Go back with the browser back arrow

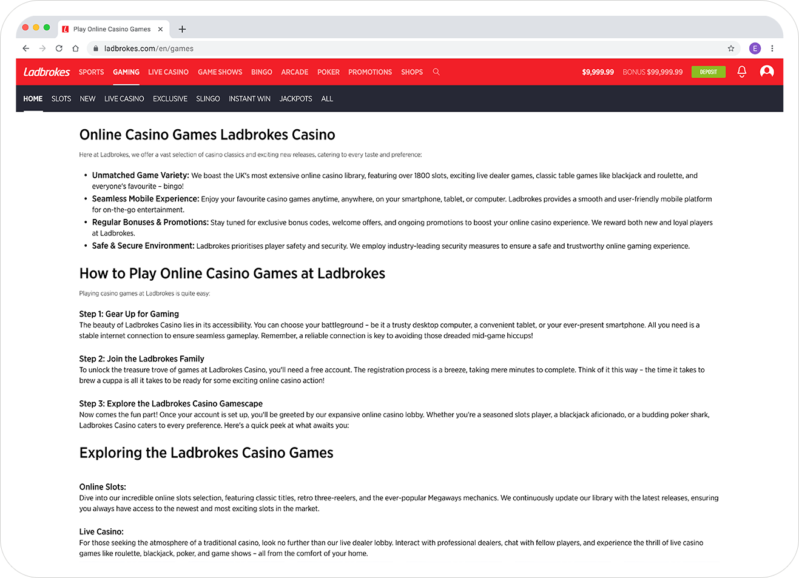pyautogui.click(x=25, y=49)
